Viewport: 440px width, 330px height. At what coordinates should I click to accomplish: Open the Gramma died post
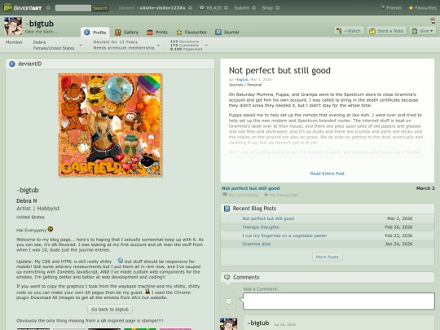pos(256,244)
